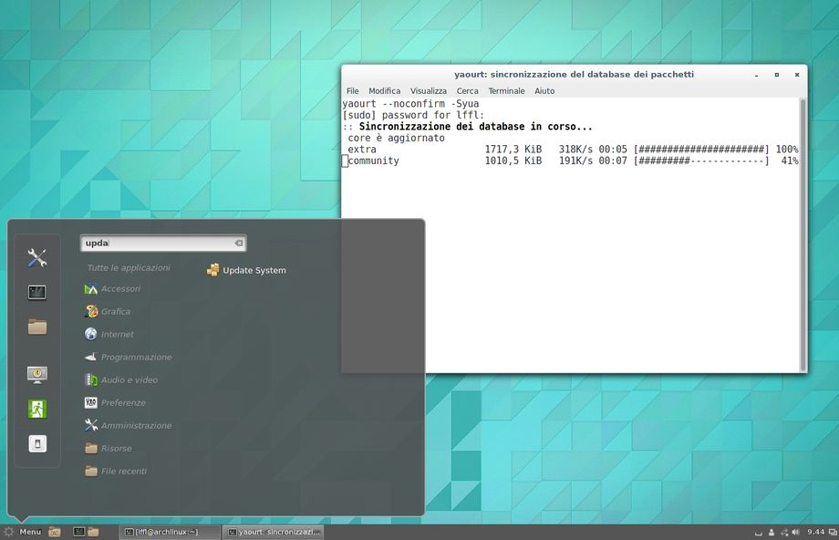
Task: Open the File menu in terminal window
Action: (x=352, y=91)
